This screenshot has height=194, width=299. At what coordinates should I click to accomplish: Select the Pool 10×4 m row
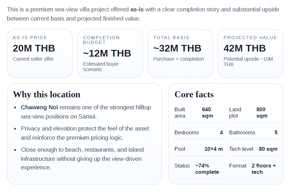[198, 149]
